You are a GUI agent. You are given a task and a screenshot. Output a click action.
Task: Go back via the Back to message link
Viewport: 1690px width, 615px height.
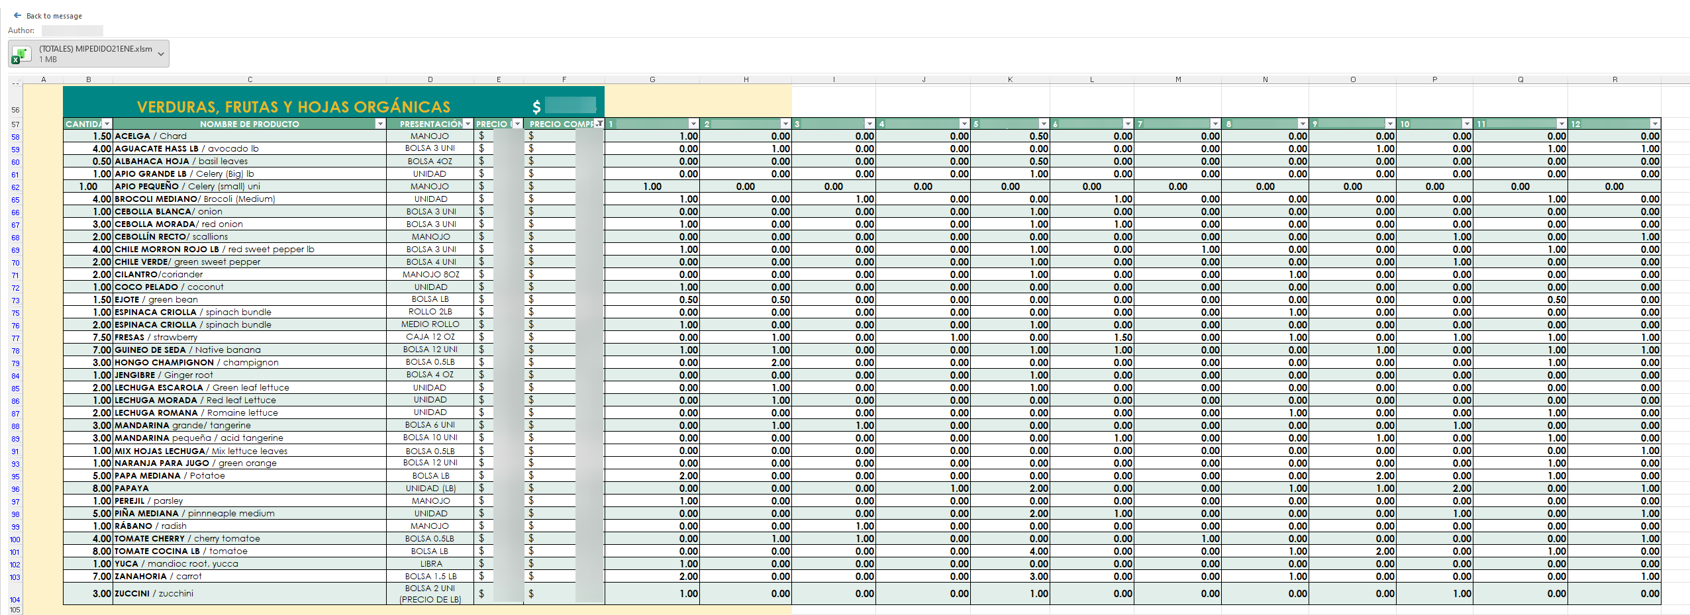pos(48,15)
